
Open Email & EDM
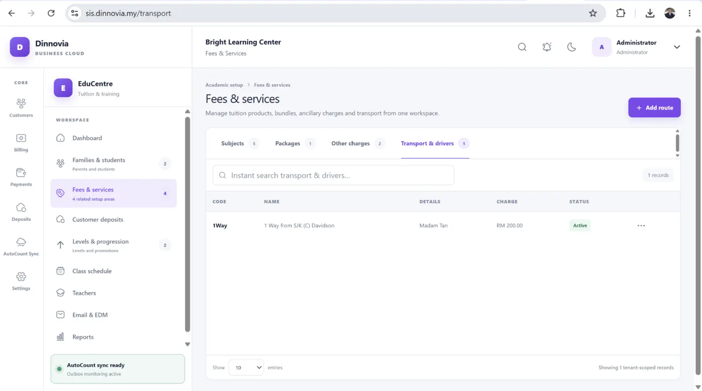pyautogui.click(x=114, y=315)
